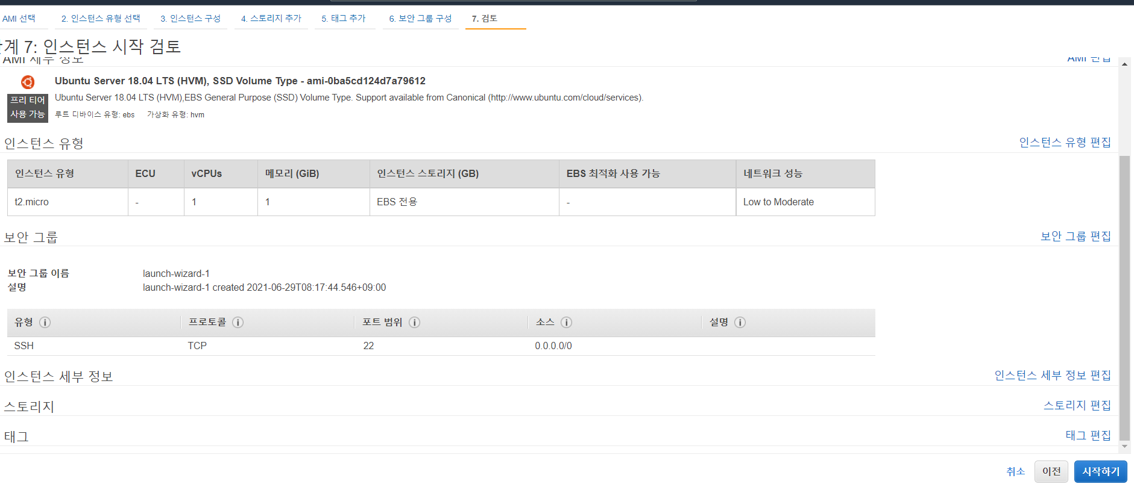Click SSH in security rule row

click(24, 346)
